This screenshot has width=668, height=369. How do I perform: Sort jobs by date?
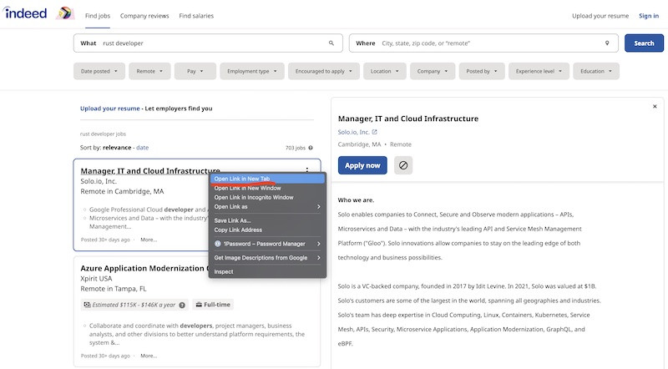pos(142,148)
